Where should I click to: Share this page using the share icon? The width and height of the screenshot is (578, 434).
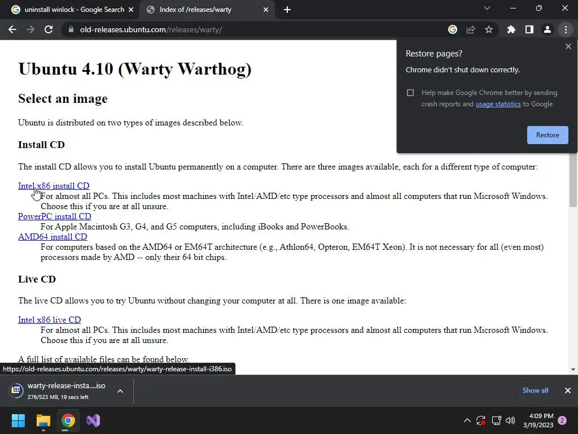pyautogui.click(x=471, y=29)
